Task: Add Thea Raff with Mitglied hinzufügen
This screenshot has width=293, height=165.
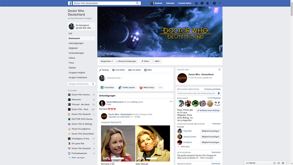Action: pos(211,131)
